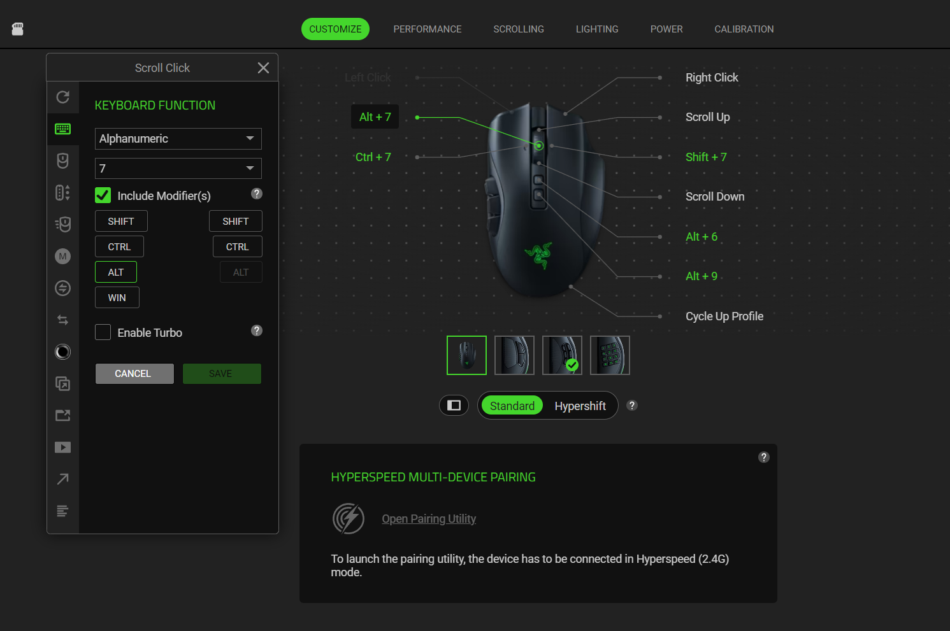Select the Ctrl + 7 assignment

(373, 157)
